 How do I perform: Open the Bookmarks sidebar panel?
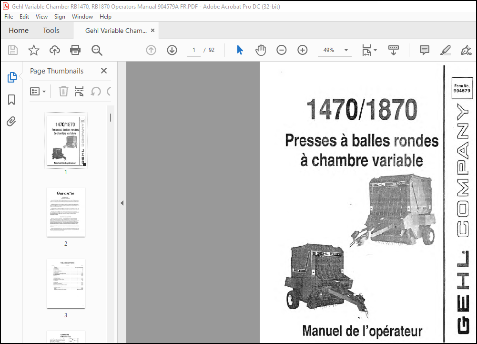point(11,100)
